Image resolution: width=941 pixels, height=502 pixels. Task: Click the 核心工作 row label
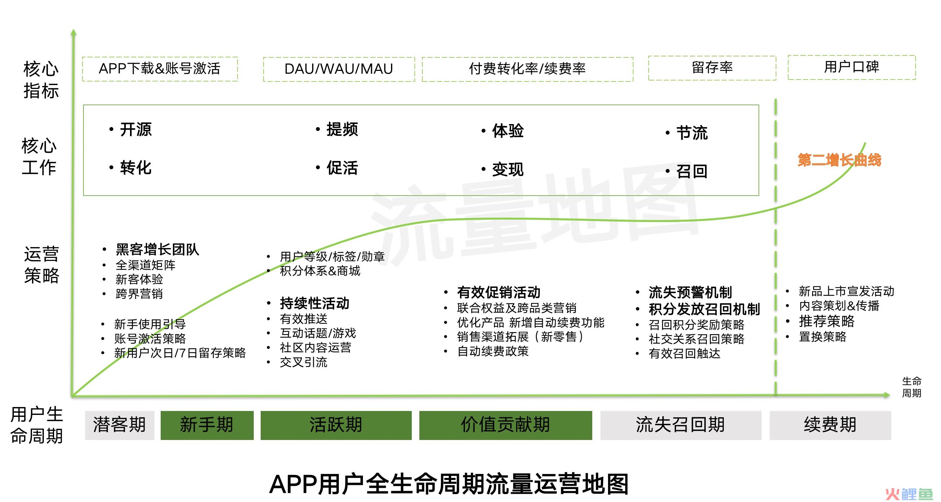click(39, 157)
